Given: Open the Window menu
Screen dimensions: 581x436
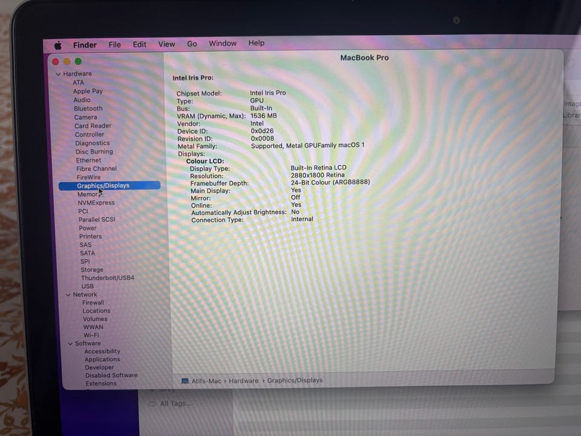Looking at the screenshot, I should (x=222, y=44).
